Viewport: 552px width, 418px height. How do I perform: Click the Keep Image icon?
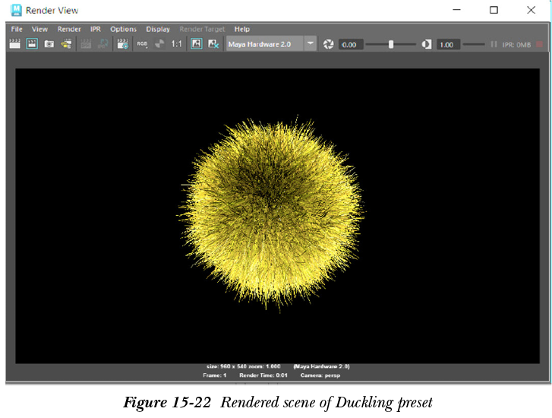point(196,44)
